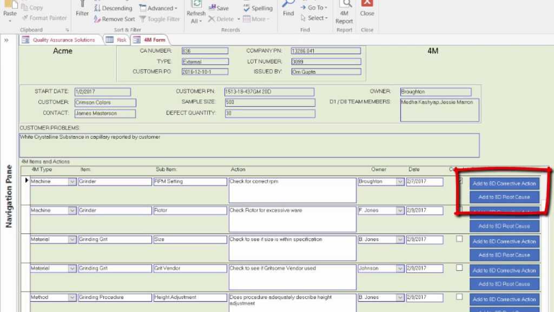Save the record using the ribbon Save icon
The image size is (554, 312).
(219, 8)
